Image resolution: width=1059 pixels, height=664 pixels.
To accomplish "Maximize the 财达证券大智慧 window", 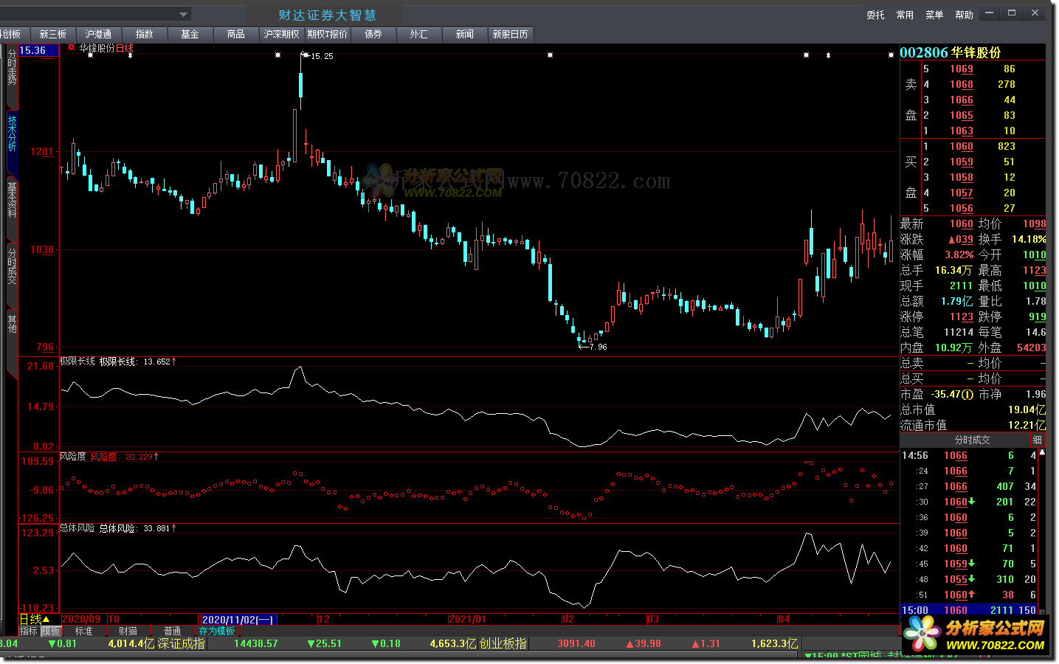I will 1012,13.
